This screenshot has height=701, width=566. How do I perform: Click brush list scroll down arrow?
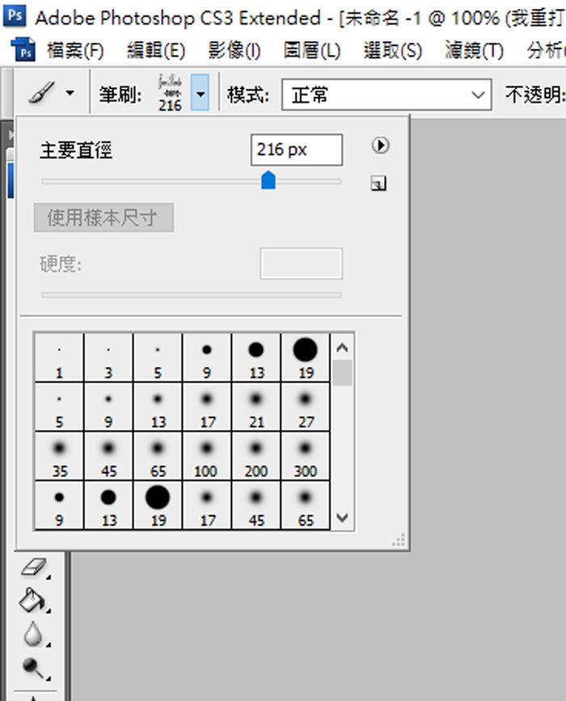point(343,518)
